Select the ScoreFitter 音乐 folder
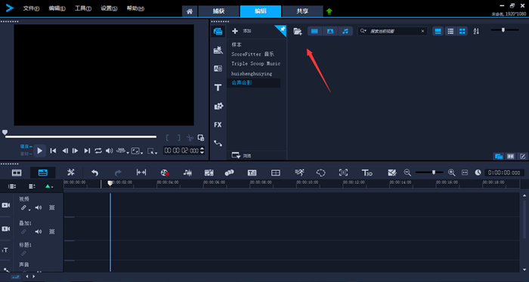The height and width of the screenshot is (282, 529). [x=252, y=54]
